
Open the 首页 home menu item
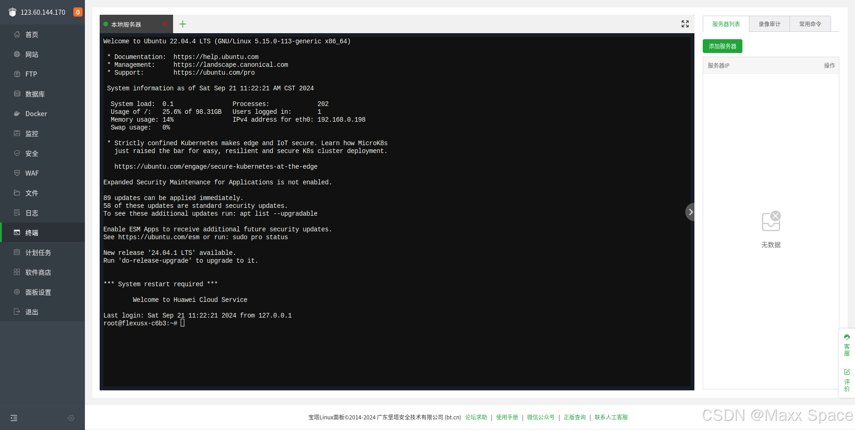(x=42, y=35)
